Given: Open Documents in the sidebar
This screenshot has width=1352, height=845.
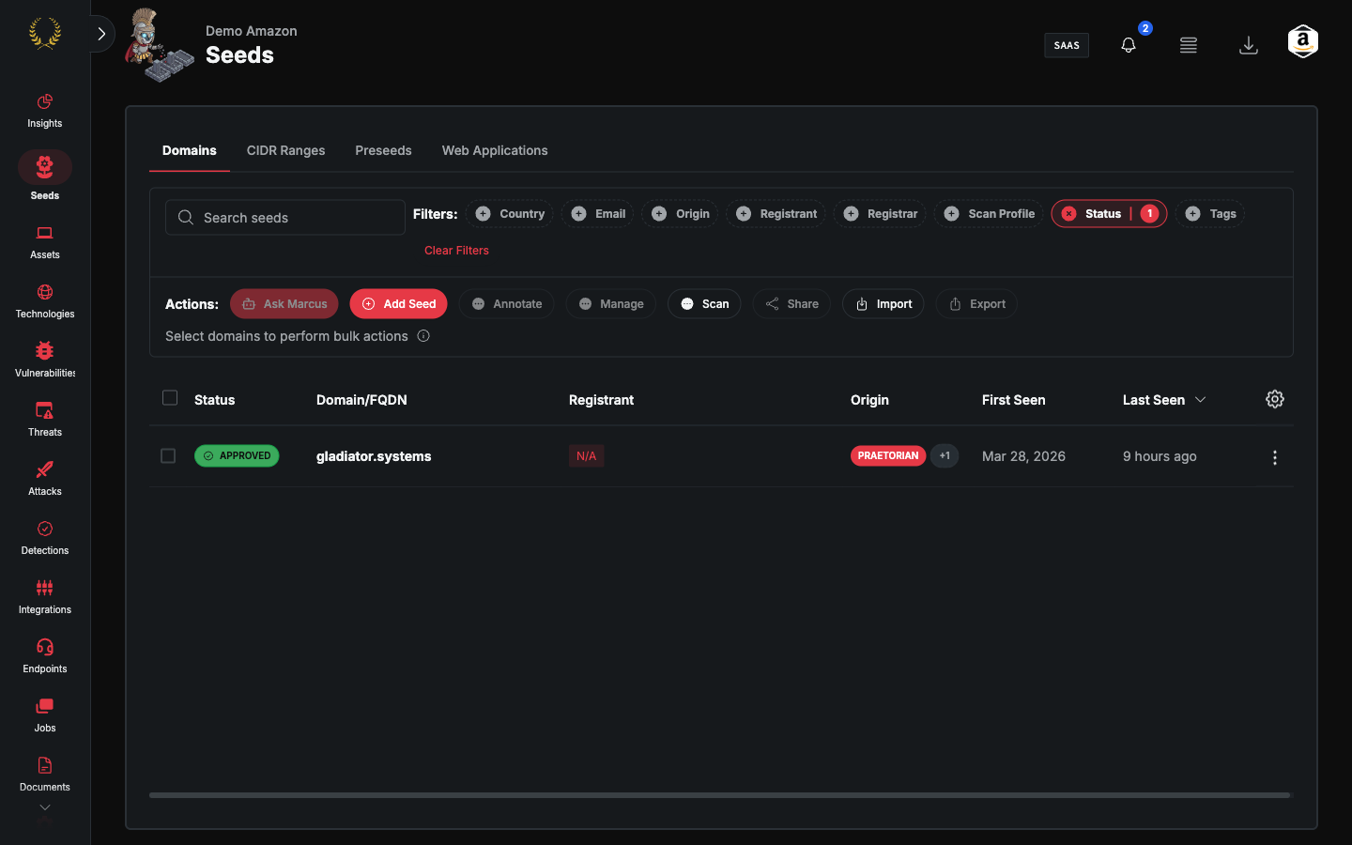Looking at the screenshot, I should [x=44, y=775].
